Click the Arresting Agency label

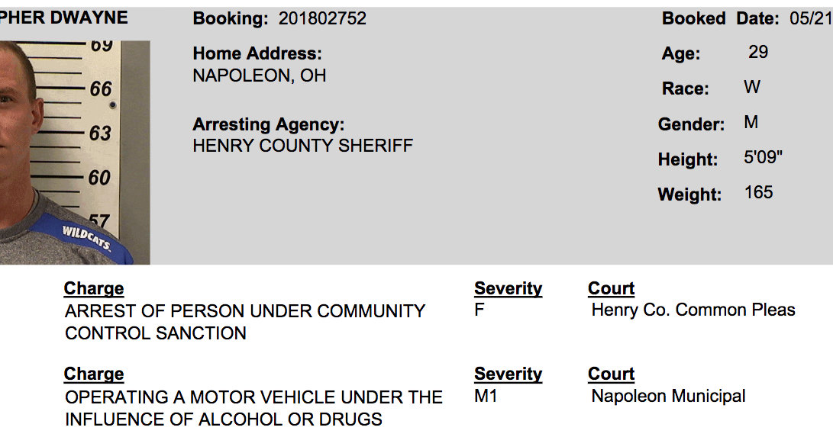point(269,124)
